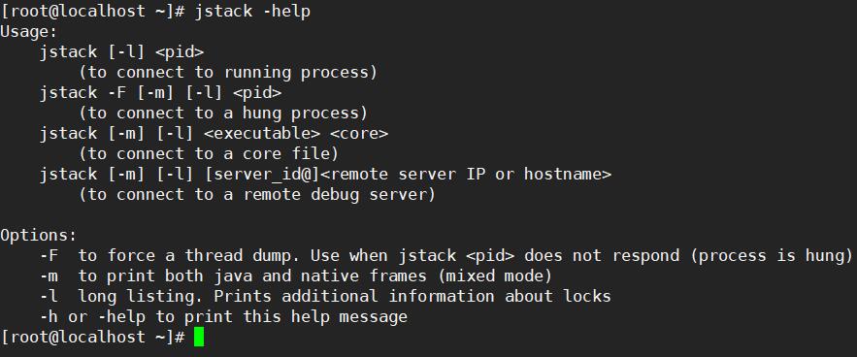
Task: Click the '-l' long listing option line
Action: (x=325, y=297)
